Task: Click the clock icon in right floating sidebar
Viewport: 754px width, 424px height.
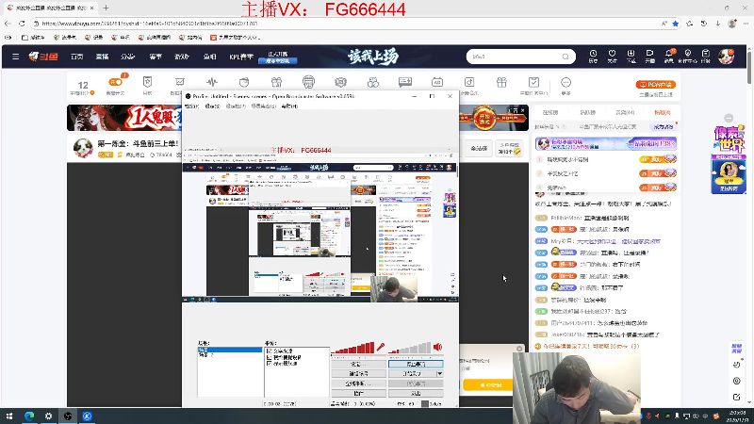Action: (x=736, y=365)
